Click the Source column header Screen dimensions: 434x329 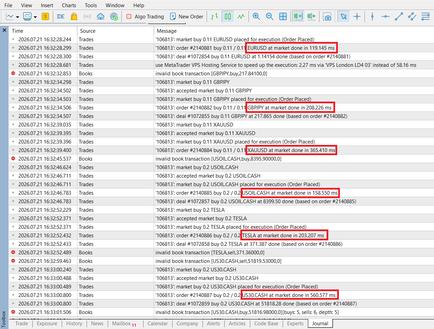tap(116, 31)
